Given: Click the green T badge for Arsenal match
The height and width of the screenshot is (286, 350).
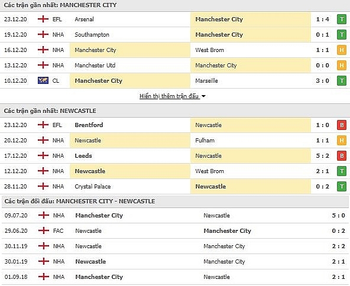Looking at the screenshot, I should tap(342, 19).
